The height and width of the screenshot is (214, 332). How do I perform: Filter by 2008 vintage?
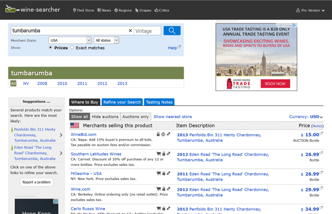(x=42, y=83)
